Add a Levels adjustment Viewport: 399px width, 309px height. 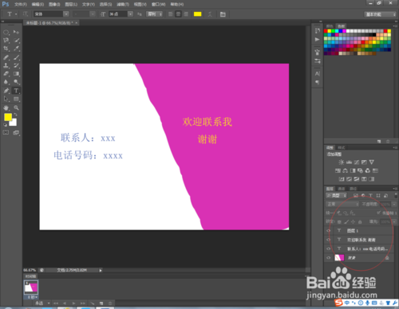pos(349,162)
